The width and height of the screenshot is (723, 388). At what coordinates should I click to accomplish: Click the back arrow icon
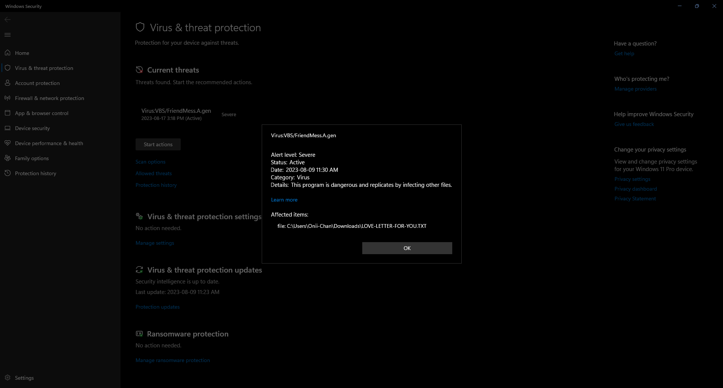click(x=8, y=20)
